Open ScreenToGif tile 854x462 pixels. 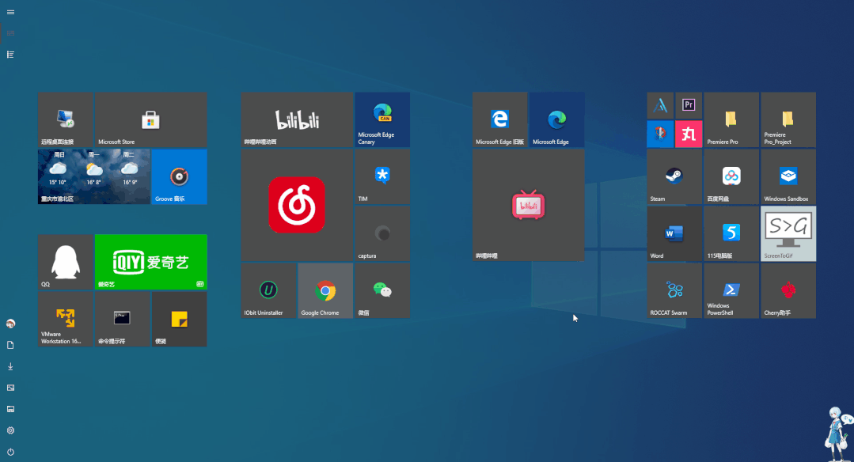coord(788,233)
